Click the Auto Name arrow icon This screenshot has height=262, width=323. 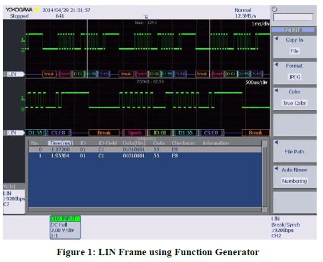[x=276, y=168]
